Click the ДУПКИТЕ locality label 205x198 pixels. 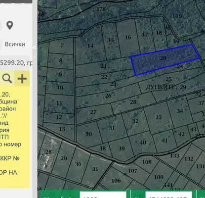(x=160, y=87)
